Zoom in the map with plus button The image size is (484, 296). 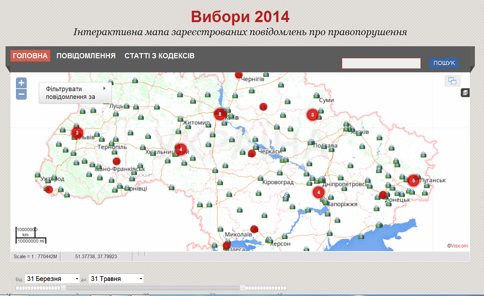(21, 83)
